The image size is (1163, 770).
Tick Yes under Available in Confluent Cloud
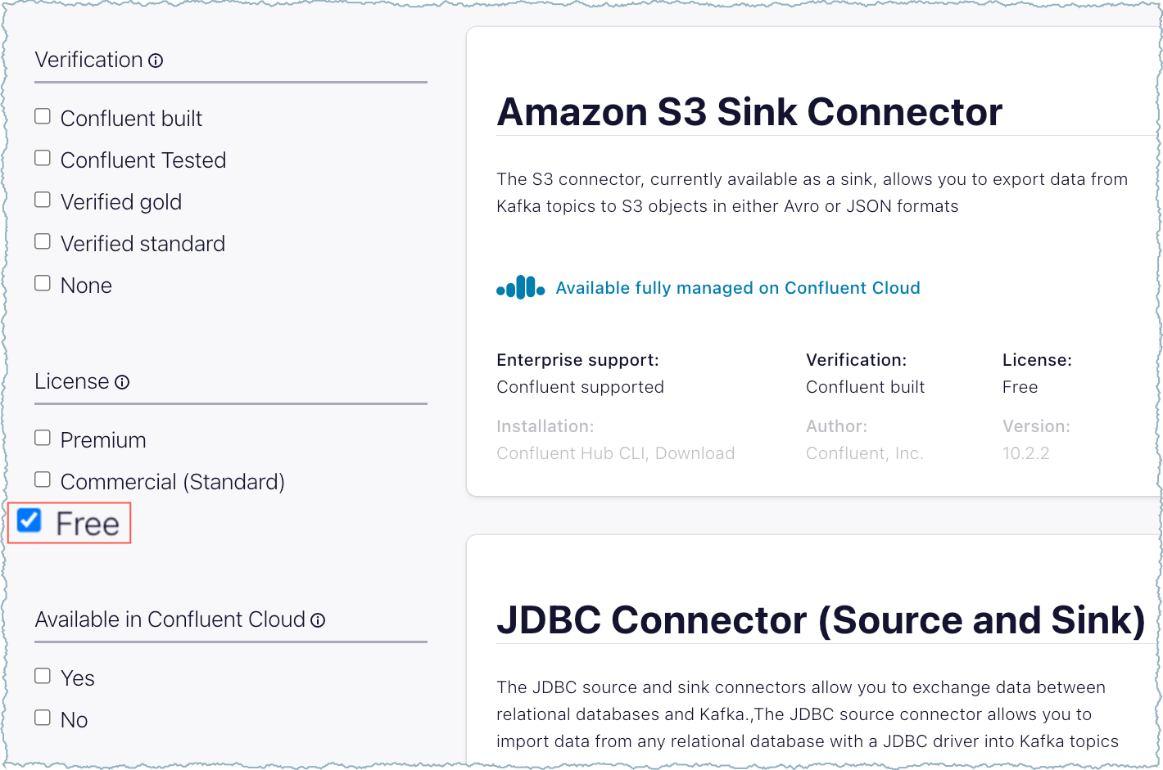pyautogui.click(x=43, y=677)
